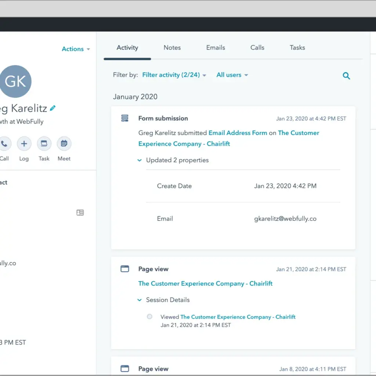Switch to the Tasks tab

297,47
